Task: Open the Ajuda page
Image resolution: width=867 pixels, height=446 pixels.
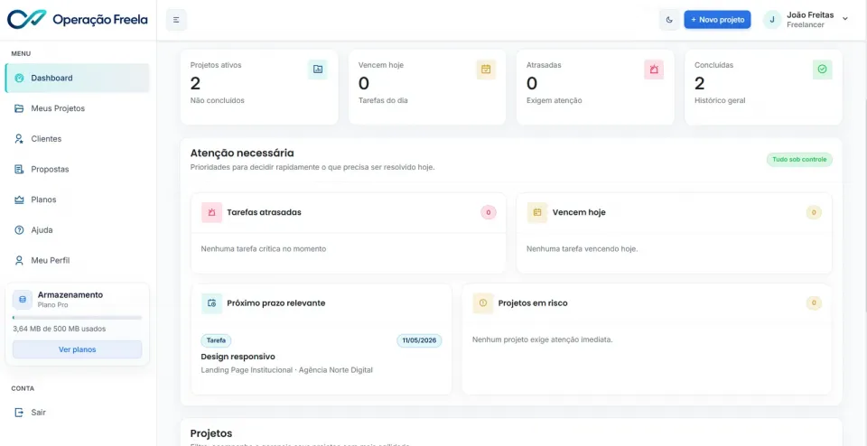Action: tap(77, 230)
